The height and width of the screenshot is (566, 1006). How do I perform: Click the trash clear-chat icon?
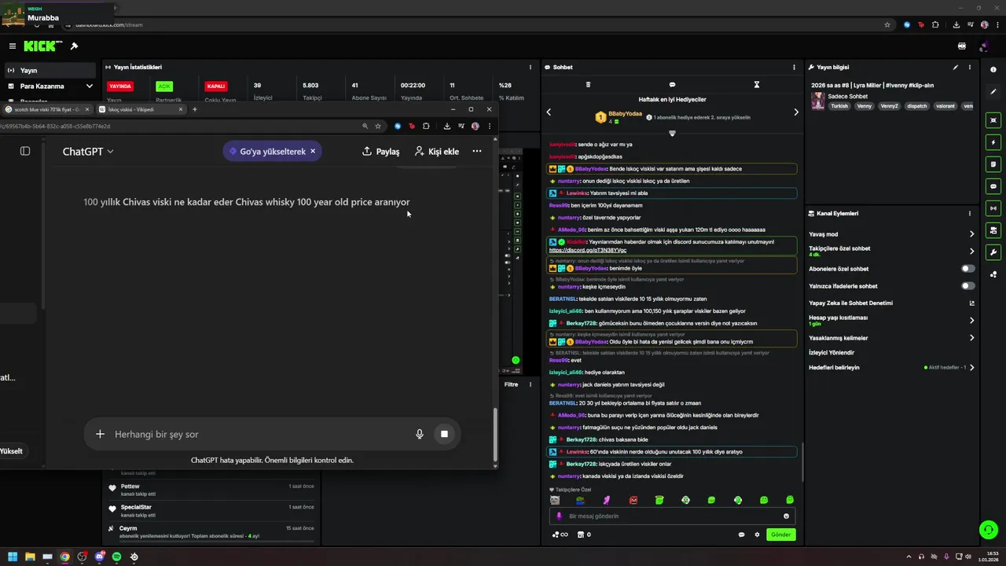click(x=588, y=84)
